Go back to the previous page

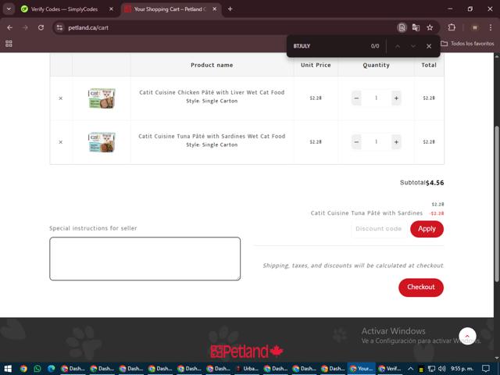click(x=9, y=28)
